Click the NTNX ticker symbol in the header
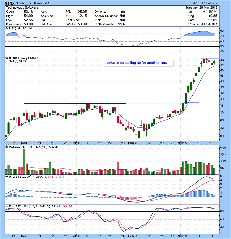This screenshot has width=231, height=239. click(10, 3)
